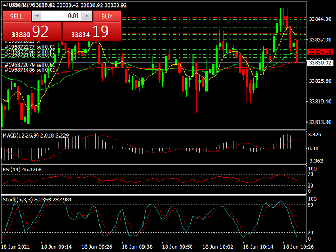Click the 3.826 MACD scale value

(314, 135)
